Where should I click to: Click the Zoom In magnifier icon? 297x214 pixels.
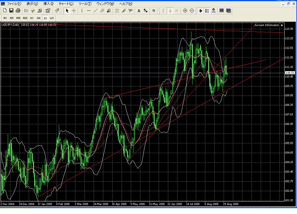(x=185, y=11)
